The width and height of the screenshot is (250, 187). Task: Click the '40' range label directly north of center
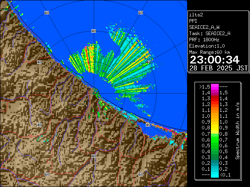pos(94,31)
